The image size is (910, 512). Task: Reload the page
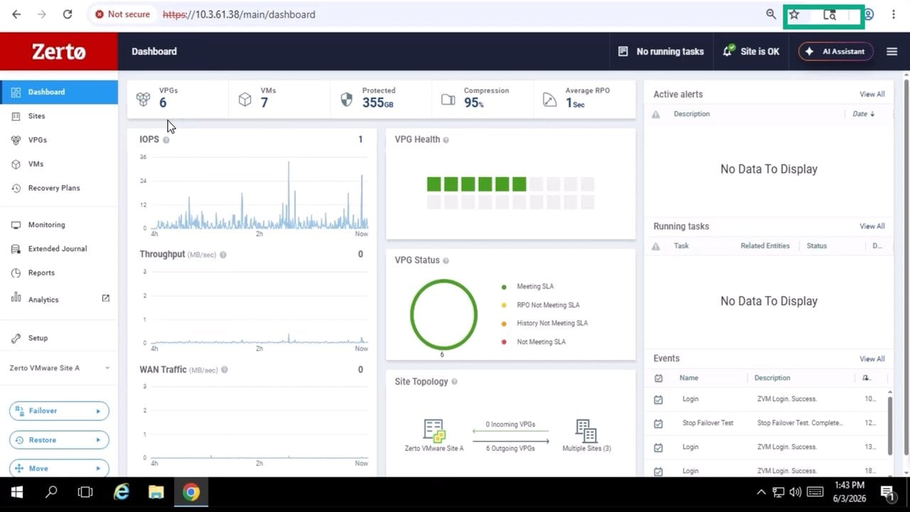point(68,14)
